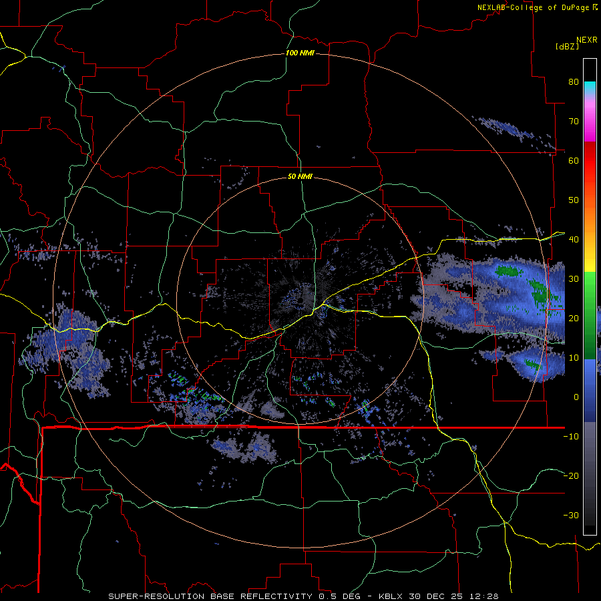
Task: Click the [dBZ] legend unit label
Action: (x=567, y=47)
